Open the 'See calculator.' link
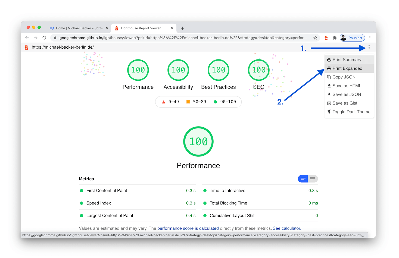This screenshot has width=399, height=258. tap(287, 228)
